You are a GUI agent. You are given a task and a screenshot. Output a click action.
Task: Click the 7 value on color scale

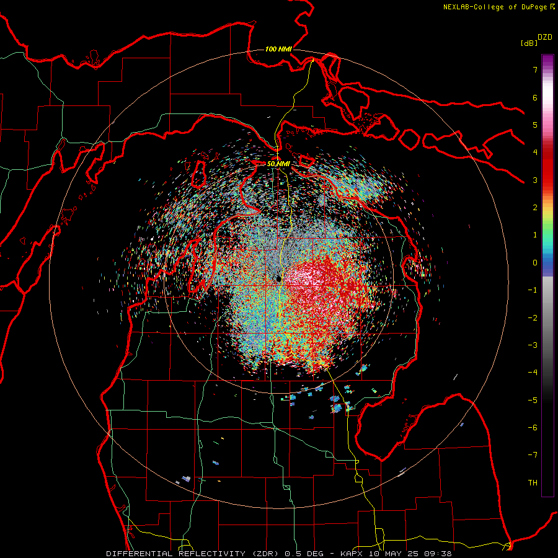click(x=535, y=69)
